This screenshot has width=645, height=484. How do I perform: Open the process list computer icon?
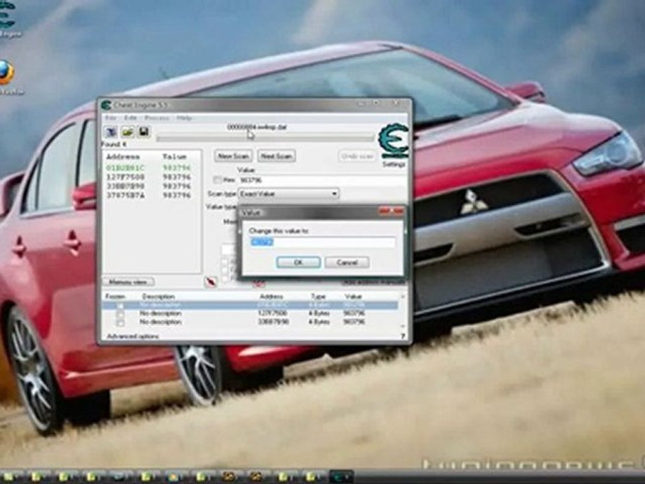pos(111,132)
